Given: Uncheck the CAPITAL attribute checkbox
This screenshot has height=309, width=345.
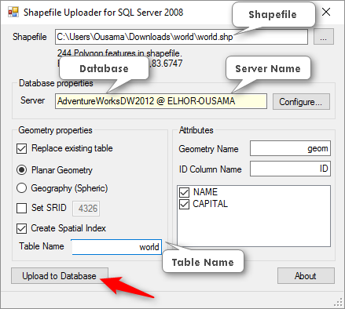Looking at the screenshot, I should [x=184, y=204].
